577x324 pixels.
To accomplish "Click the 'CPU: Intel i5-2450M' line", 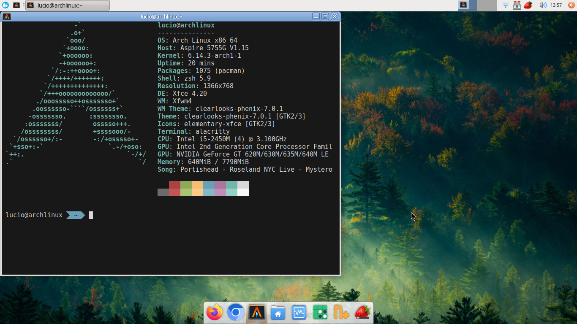I will pyautogui.click(x=222, y=139).
